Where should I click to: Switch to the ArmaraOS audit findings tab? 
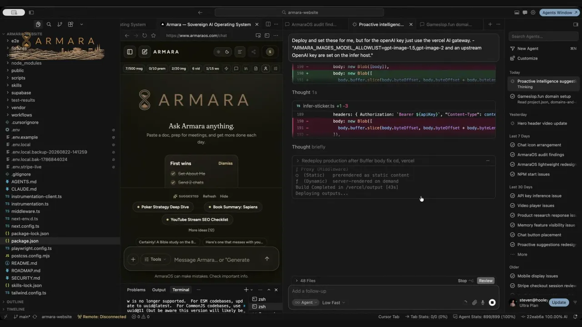[314, 25]
